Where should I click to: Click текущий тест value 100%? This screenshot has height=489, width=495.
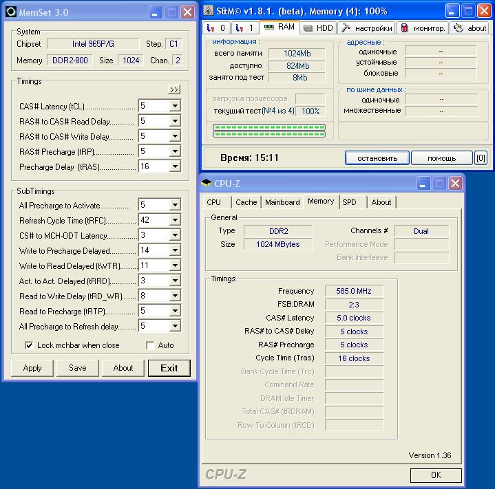(x=310, y=111)
